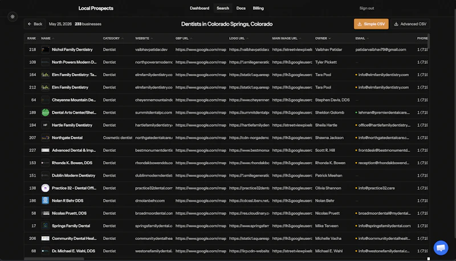Screen dimensions: 456x261
Task: Open the chat support bubble
Action: pyautogui.click(x=441, y=248)
